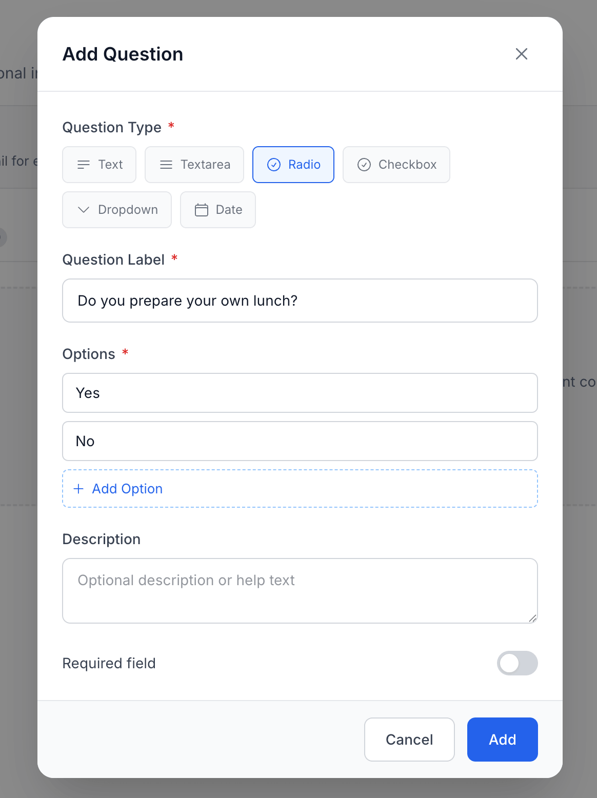Expand the Date type picker
This screenshot has height=798, width=597.
pyautogui.click(x=217, y=210)
